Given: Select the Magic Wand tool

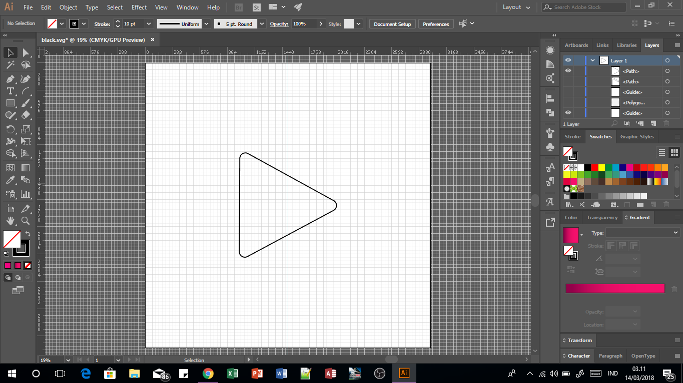Looking at the screenshot, I should (x=10, y=65).
